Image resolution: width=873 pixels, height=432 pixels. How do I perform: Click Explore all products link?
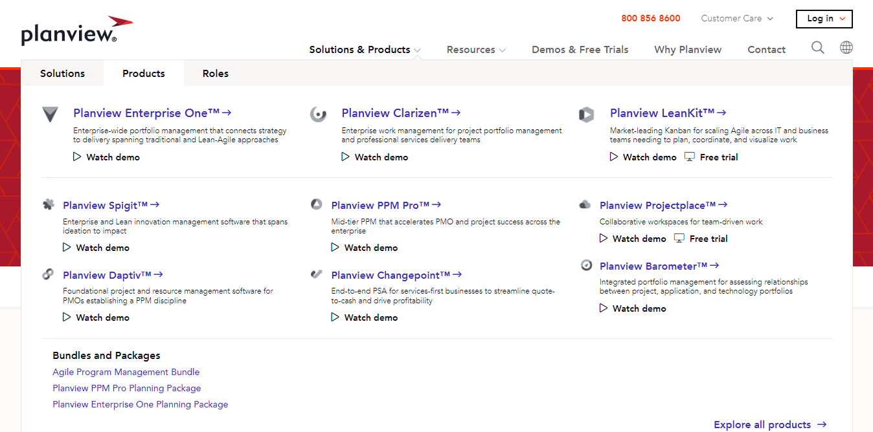tap(770, 425)
